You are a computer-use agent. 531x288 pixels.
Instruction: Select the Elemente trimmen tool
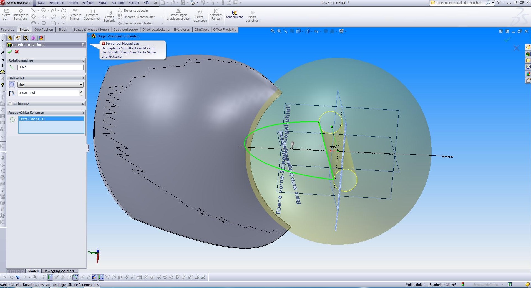75,15
